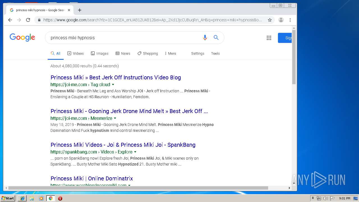Click the Chrome forward arrow

(x=19, y=20)
